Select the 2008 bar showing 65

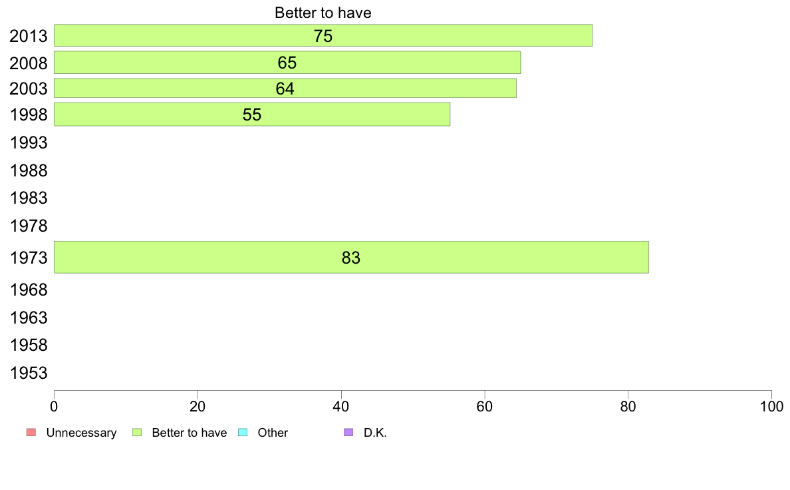pos(287,62)
